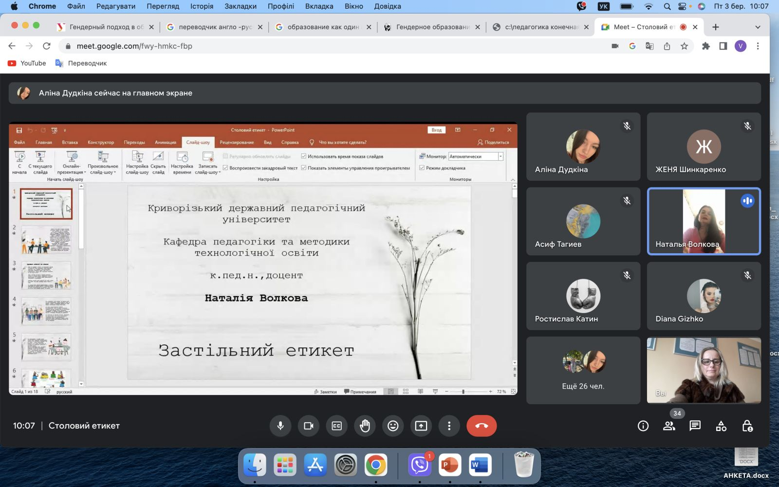This screenshot has width=779, height=487.
Task: Expand the tab search chevron in Chrome
Action: coord(758,27)
